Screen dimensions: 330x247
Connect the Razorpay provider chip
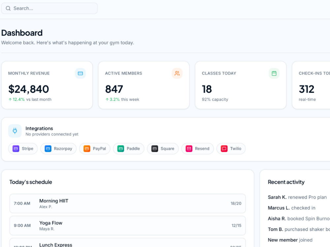coord(58,149)
